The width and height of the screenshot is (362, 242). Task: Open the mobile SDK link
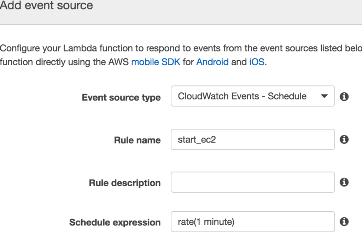coord(156,62)
